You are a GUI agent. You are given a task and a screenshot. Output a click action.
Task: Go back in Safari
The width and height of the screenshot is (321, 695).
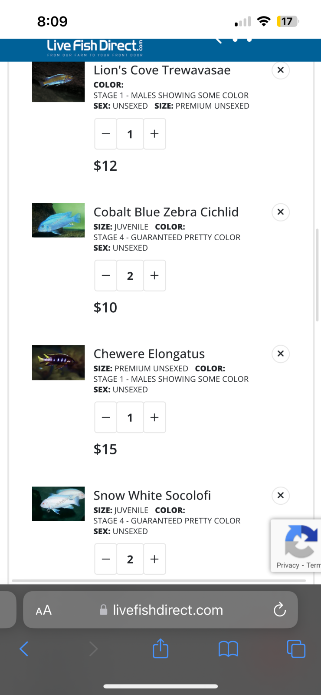click(x=24, y=649)
